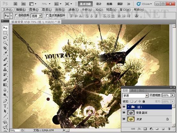Toggle lock all icon
The image size is (177, 133).
pyautogui.click(x=144, y=101)
